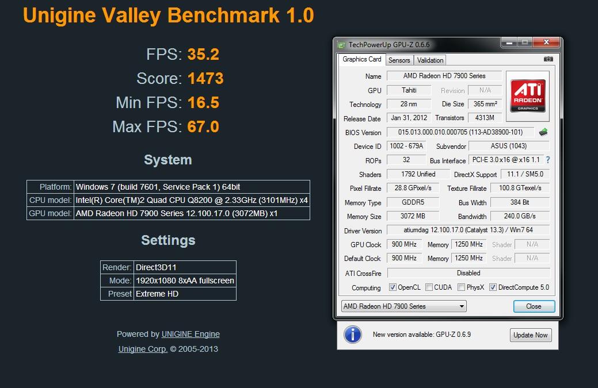This screenshot has height=388, width=598.
Task: Click the Render value Direct3D11
Action: point(156,267)
